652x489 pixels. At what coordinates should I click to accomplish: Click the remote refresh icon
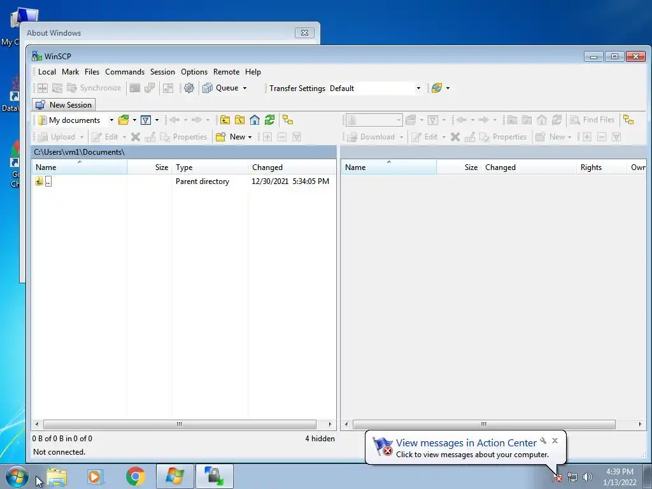tap(556, 120)
